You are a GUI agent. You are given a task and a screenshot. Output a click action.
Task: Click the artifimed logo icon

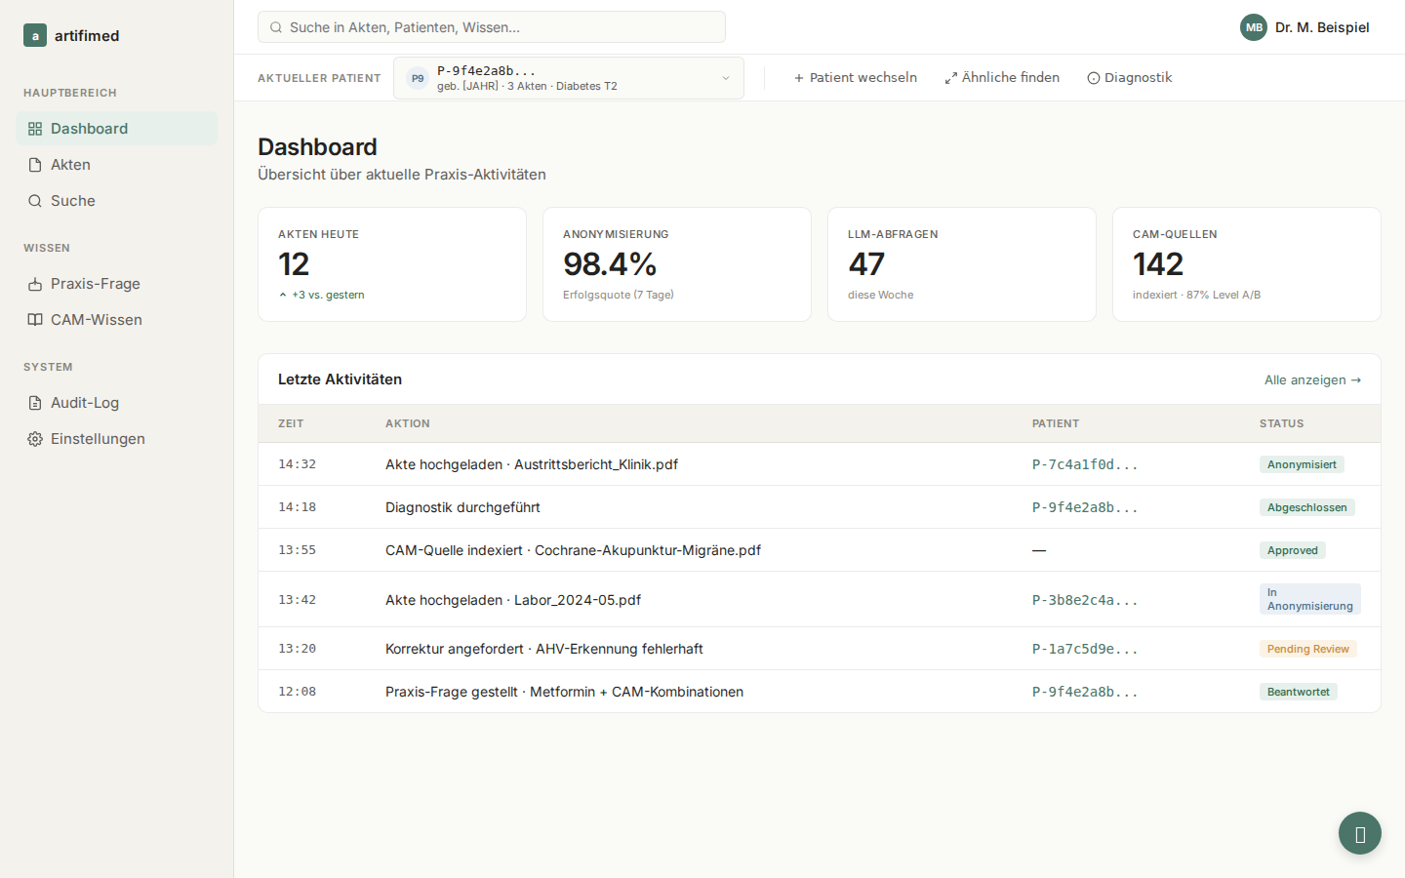point(35,36)
